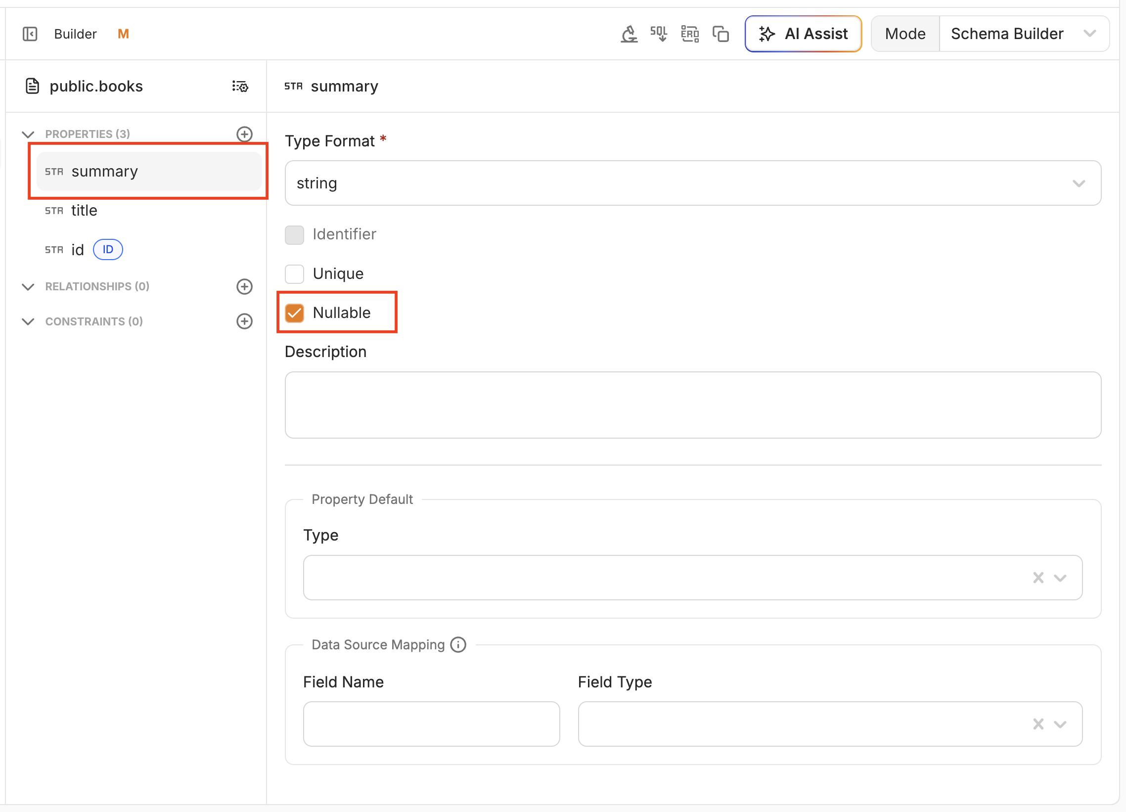The height and width of the screenshot is (812, 1126).
Task: Open the Type Format string dropdown
Action: tap(693, 183)
